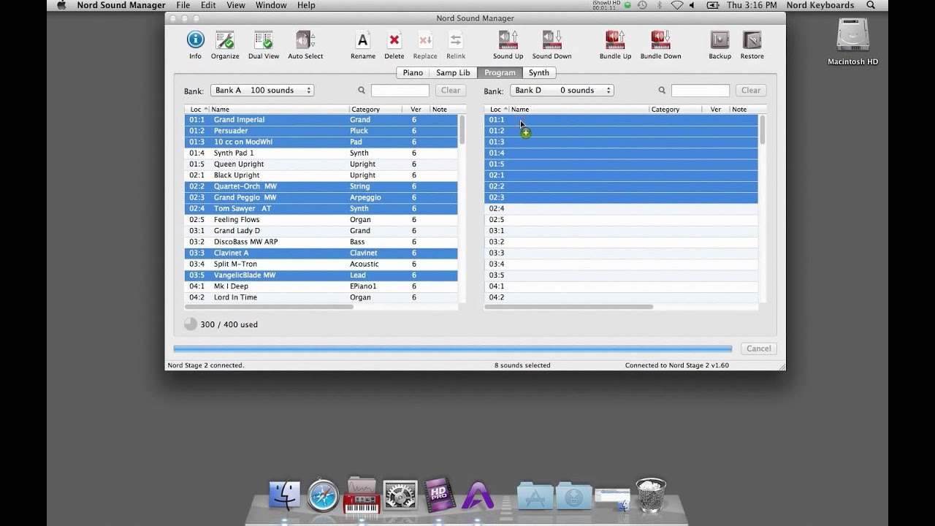Viewport: 935px width, 526px height.
Task: Sort the left list by Name column
Action: (279, 110)
